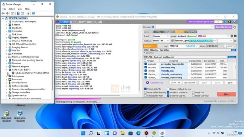Select MediaTek USB Port (COM13) device
The height and width of the screenshot is (137, 244).
(32, 73)
